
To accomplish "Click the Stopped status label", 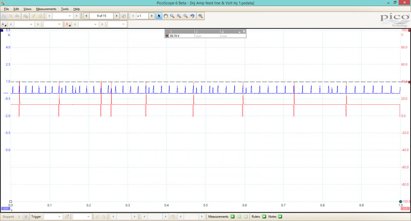I will pos(8,216).
